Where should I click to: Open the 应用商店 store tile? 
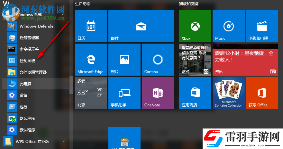click(195, 93)
